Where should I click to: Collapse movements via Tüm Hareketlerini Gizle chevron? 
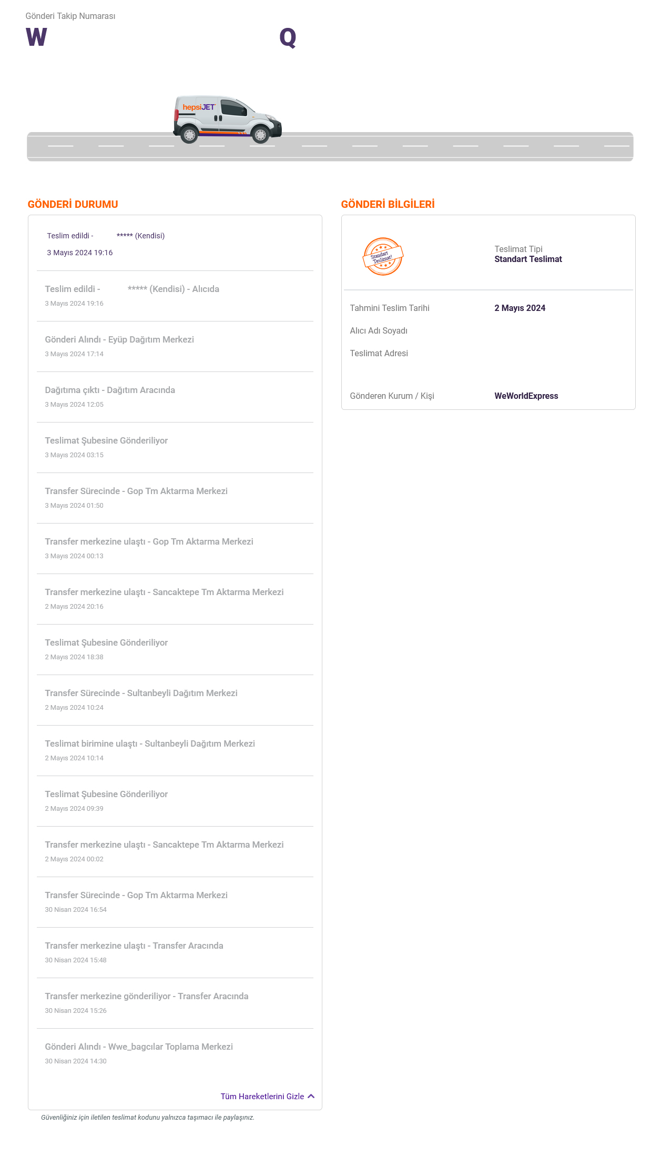[311, 1096]
